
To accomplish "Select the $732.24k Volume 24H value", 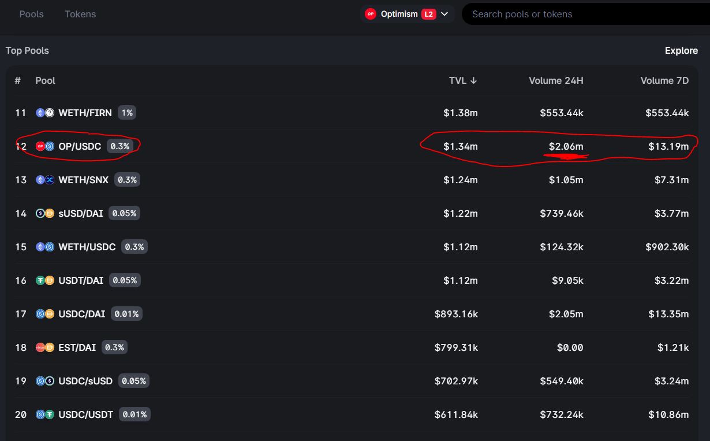I will tap(562, 414).
